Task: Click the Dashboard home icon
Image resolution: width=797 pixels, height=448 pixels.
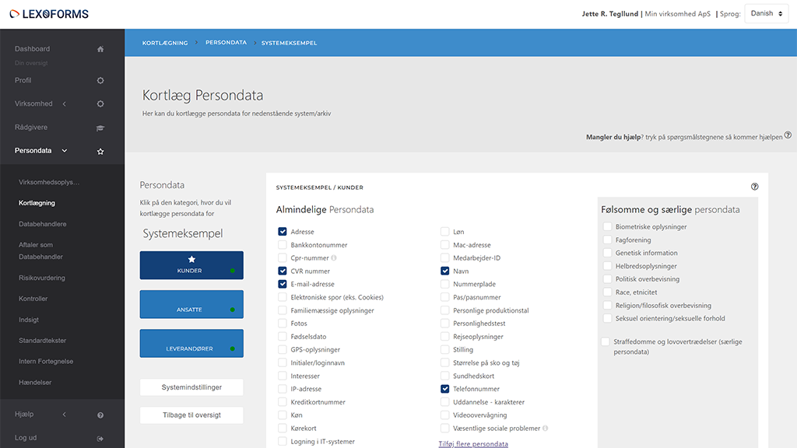Action: [x=100, y=48]
